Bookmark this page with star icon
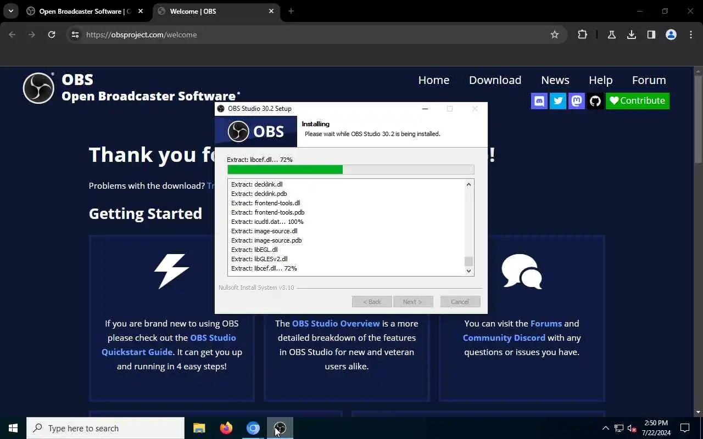Image resolution: width=703 pixels, height=439 pixels. pyautogui.click(x=555, y=35)
